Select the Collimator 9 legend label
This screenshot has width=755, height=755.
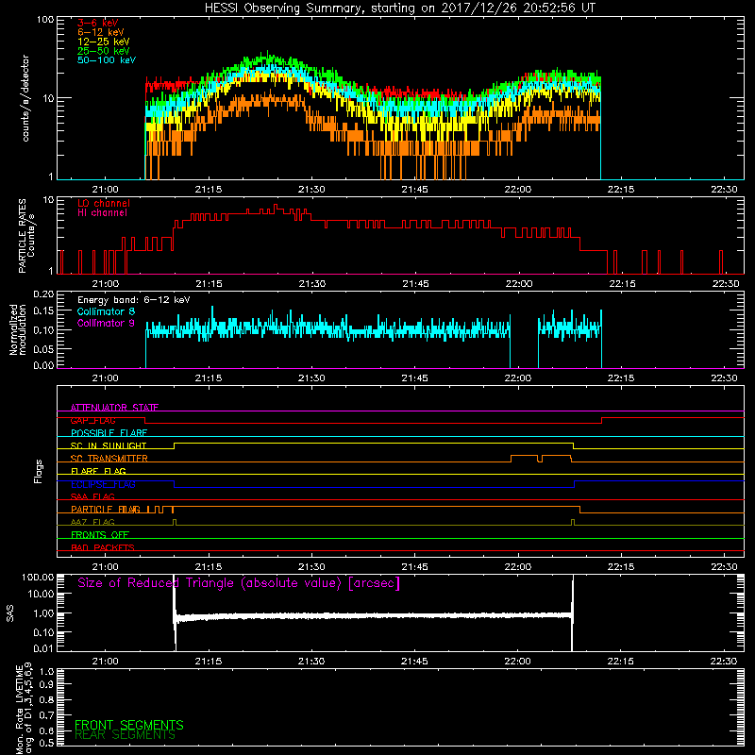(106, 323)
